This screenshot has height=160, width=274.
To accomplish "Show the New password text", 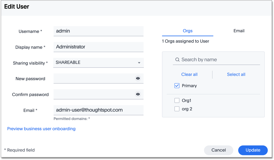I will [138, 79].
